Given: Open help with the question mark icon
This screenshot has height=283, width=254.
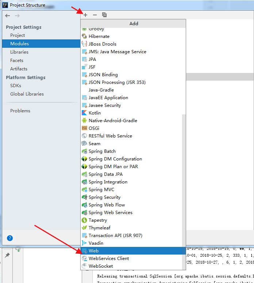Looking at the screenshot, I should point(10,238).
